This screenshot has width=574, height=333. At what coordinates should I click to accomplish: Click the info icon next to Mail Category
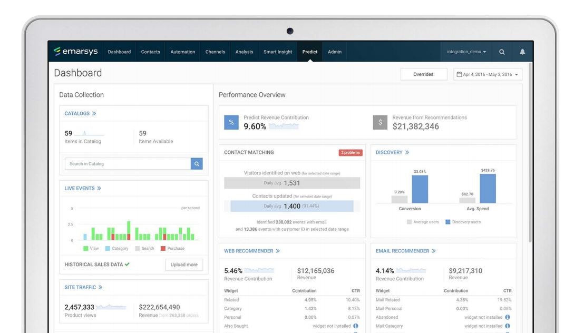click(507, 326)
